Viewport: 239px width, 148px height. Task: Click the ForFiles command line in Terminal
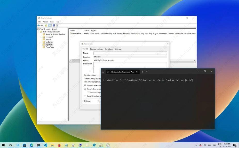pyautogui.click(x=148, y=80)
